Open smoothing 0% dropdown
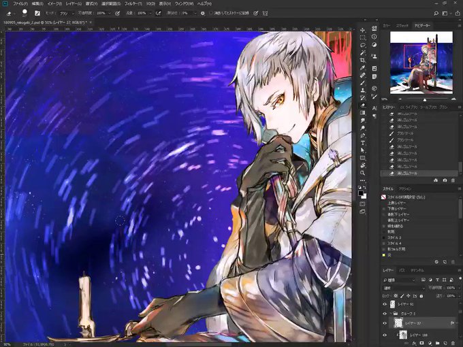This screenshot has height=347, width=463. (x=195, y=14)
